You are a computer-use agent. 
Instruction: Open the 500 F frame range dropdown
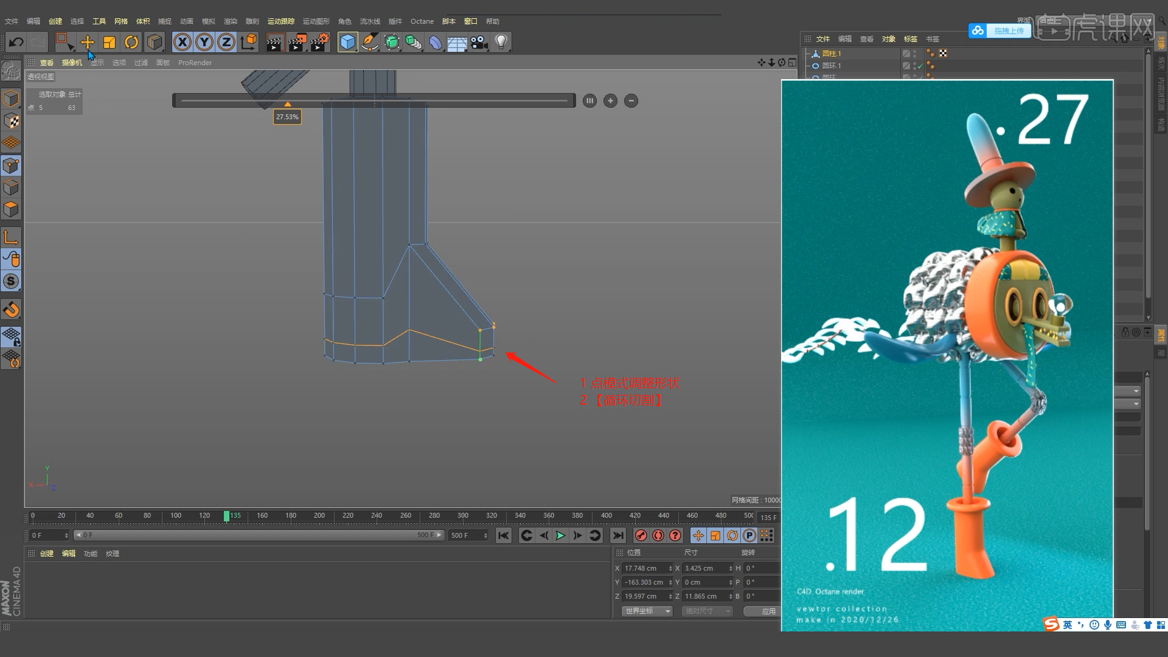click(485, 535)
